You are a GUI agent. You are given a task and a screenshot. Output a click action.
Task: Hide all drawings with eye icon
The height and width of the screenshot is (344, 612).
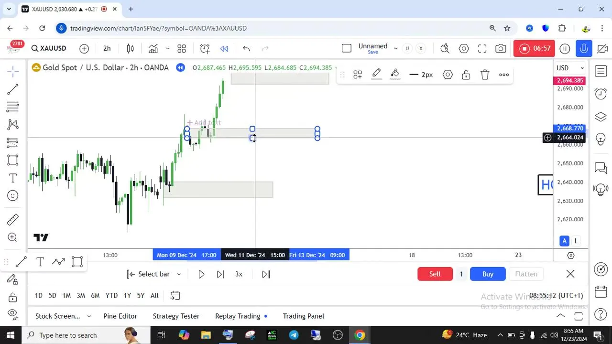click(x=13, y=314)
